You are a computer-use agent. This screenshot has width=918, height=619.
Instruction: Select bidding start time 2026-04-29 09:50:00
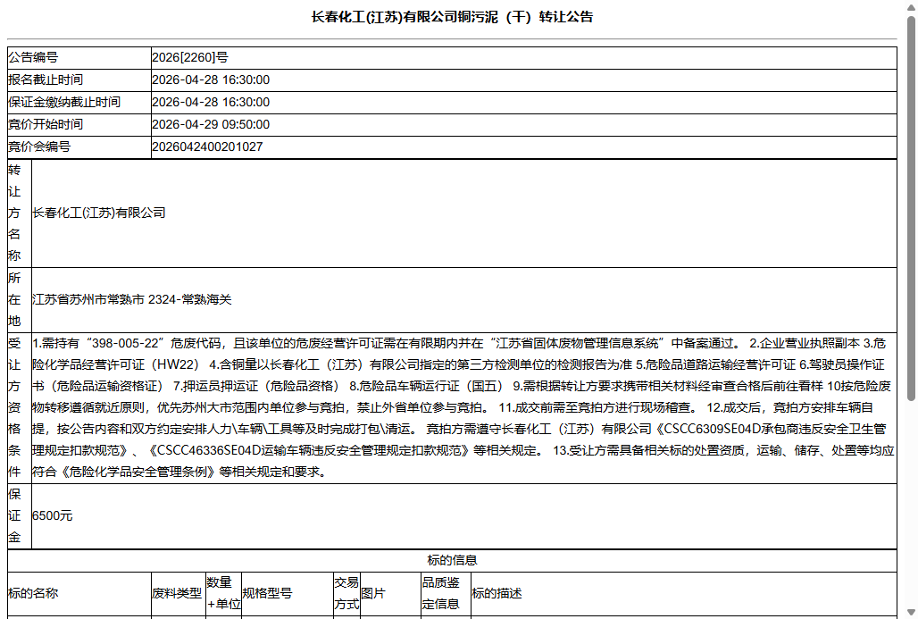point(211,124)
